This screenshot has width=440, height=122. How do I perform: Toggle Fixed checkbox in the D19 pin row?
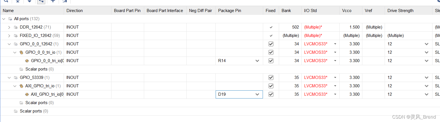click(271, 94)
